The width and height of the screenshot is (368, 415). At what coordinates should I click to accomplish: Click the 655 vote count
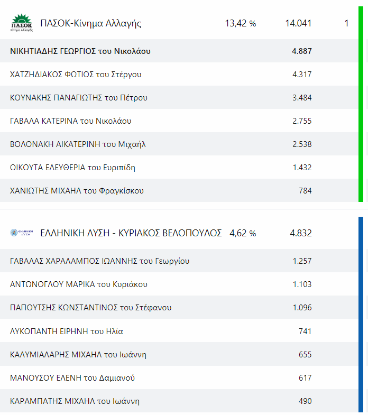[305, 355]
